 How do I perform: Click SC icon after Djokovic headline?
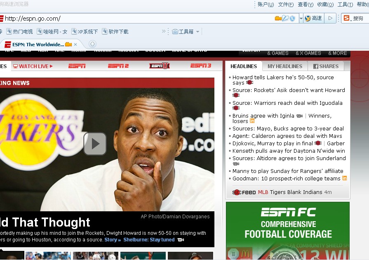pyautogui.click(x=318, y=143)
